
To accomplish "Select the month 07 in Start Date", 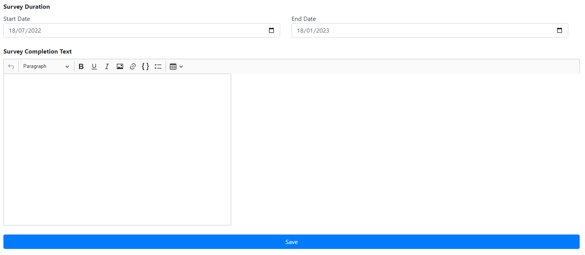I will (22, 31).
